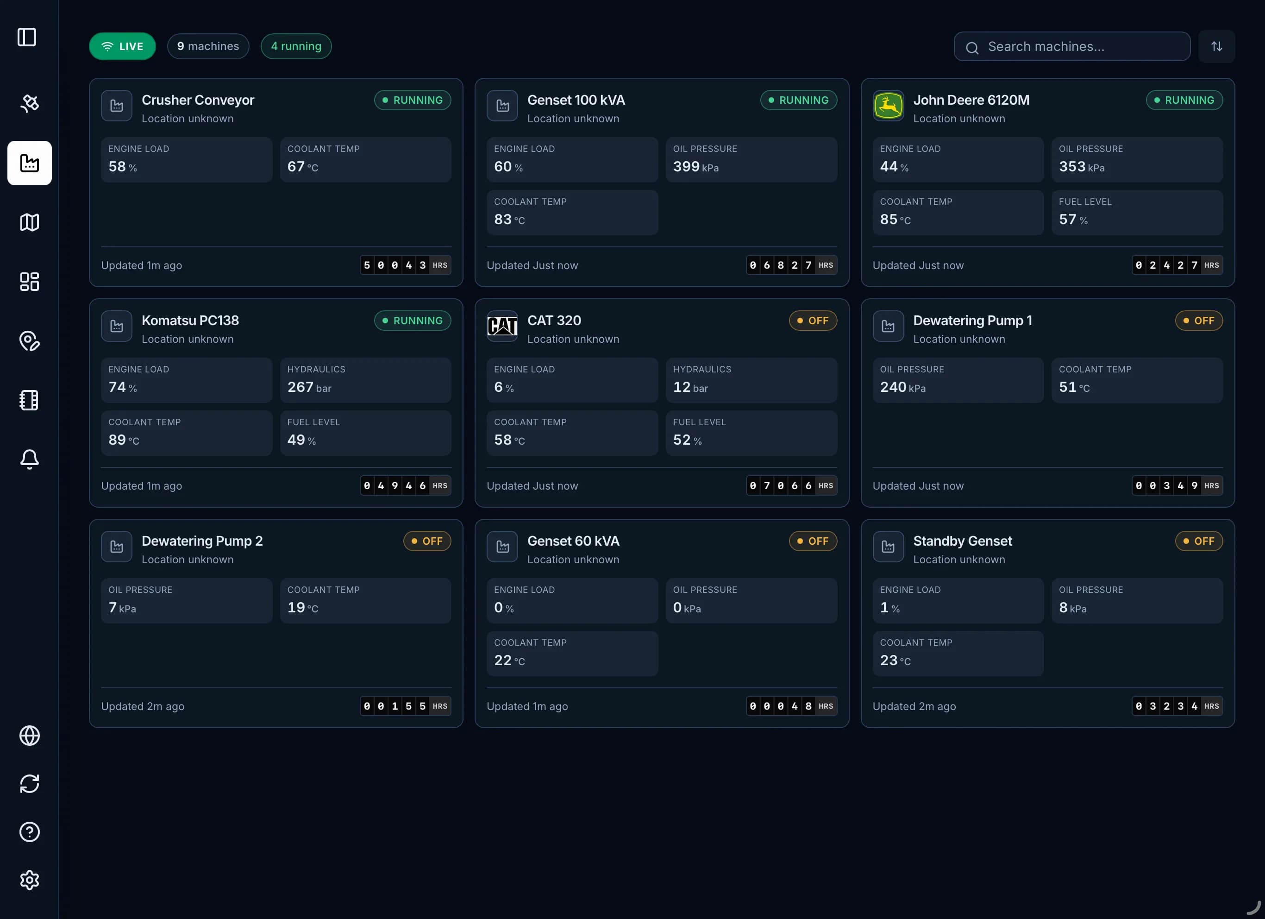Open notifications bell icon
This screenshot has width=1265, height=919.
pos(29,459)
